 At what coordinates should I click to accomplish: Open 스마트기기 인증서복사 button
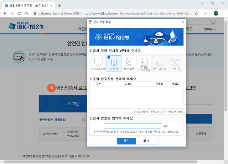[x=73, y=134]
